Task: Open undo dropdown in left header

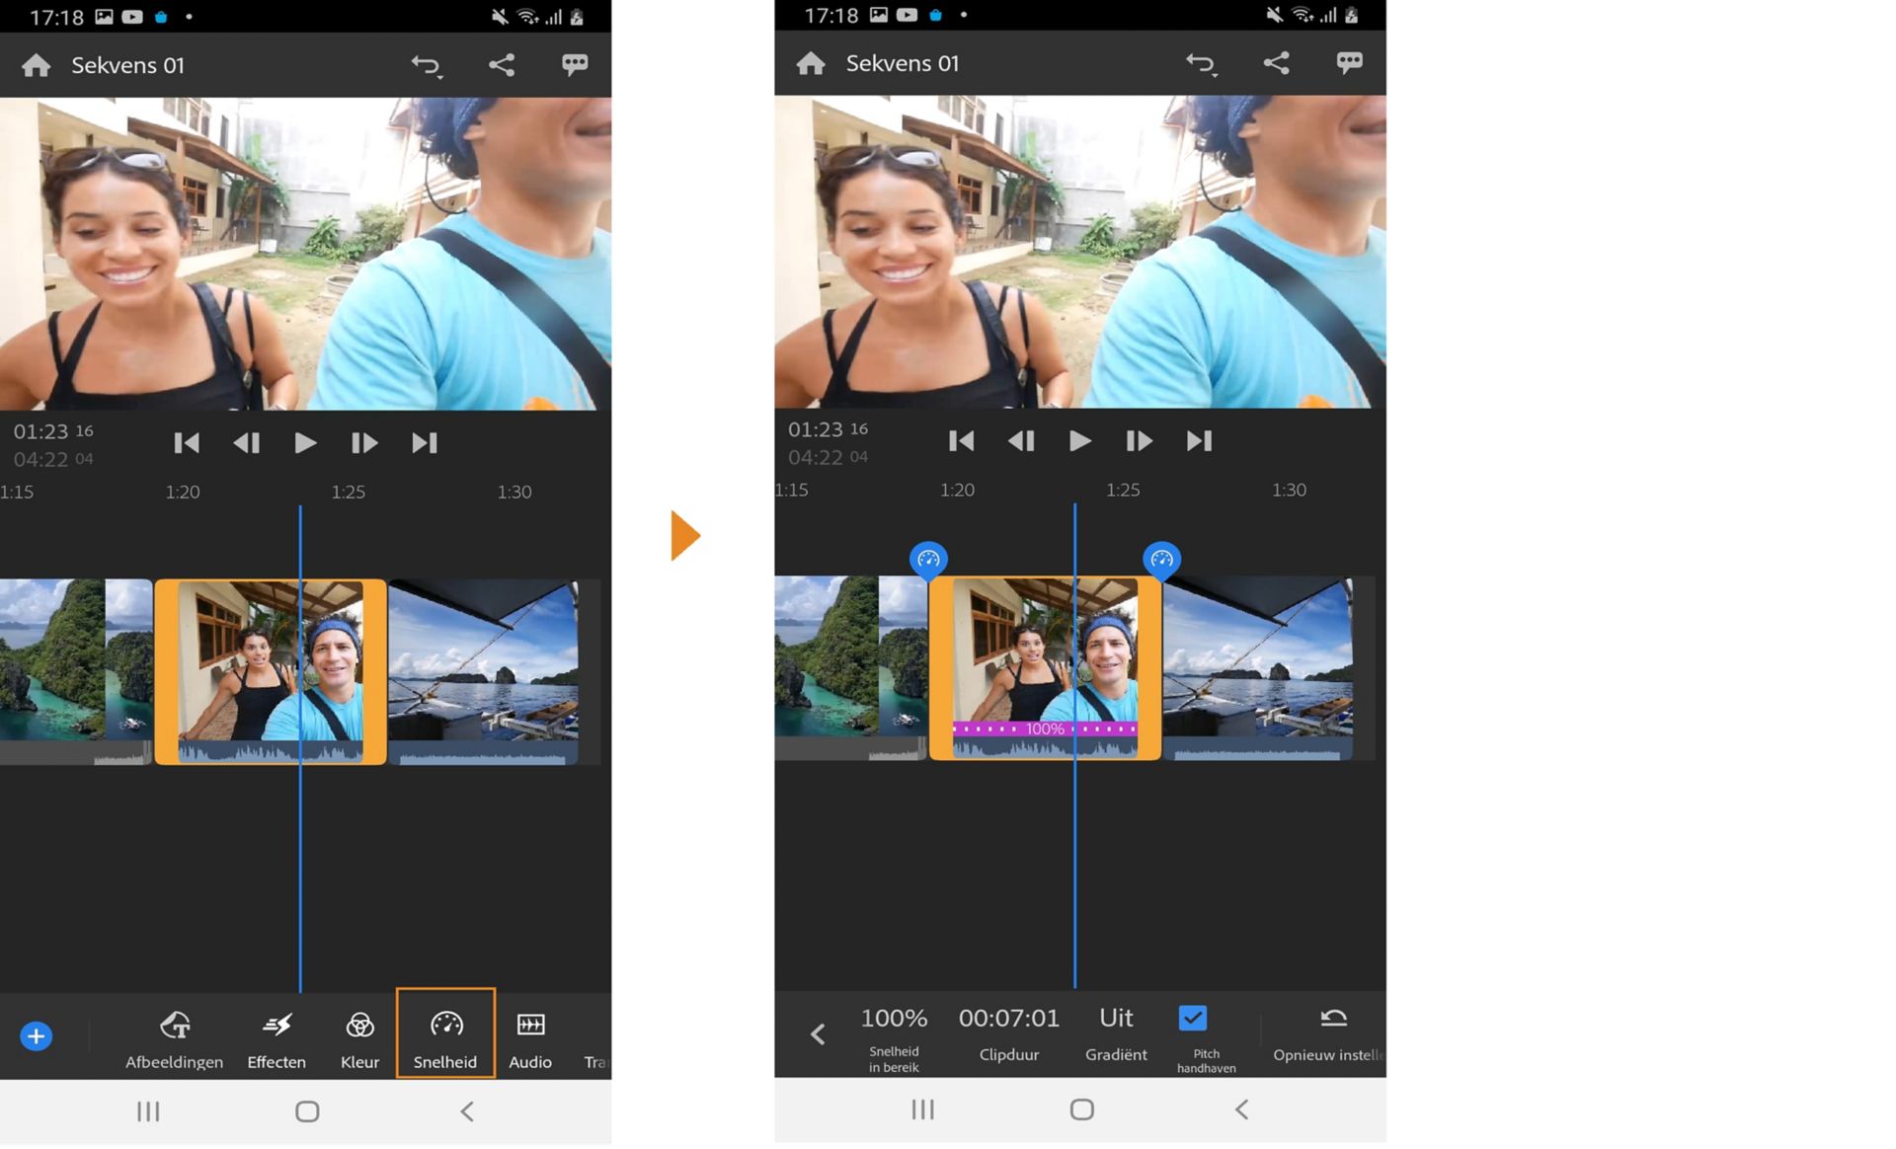Action: pyautogui.click(x=427, y=66)
